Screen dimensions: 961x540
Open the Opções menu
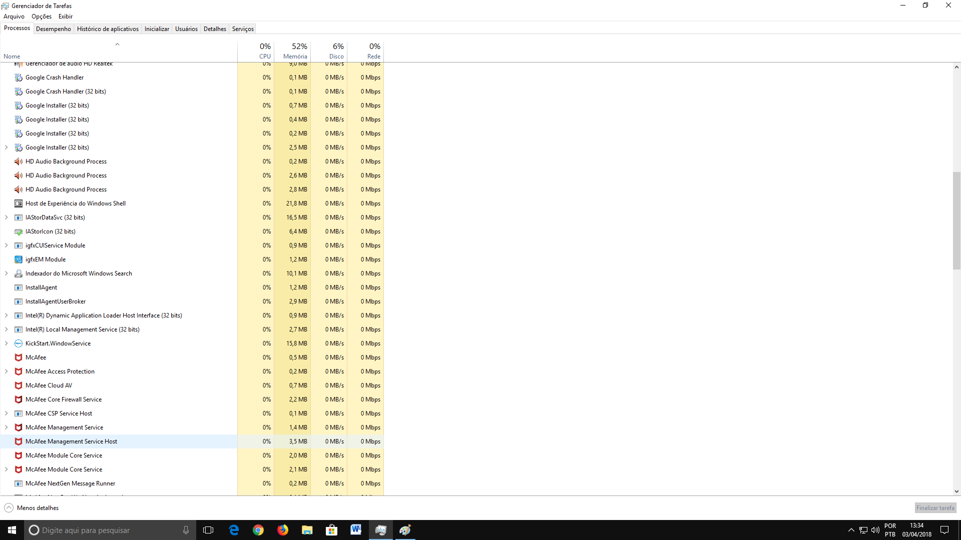(42, 16)
